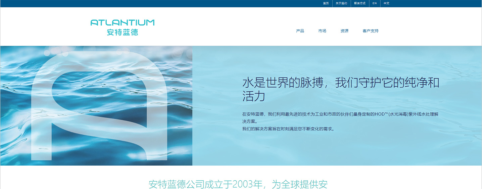Click the HOD™ paragraph about 安特蓝德 technology
Viewport: 482px width, 189px height.
[340, 117]
